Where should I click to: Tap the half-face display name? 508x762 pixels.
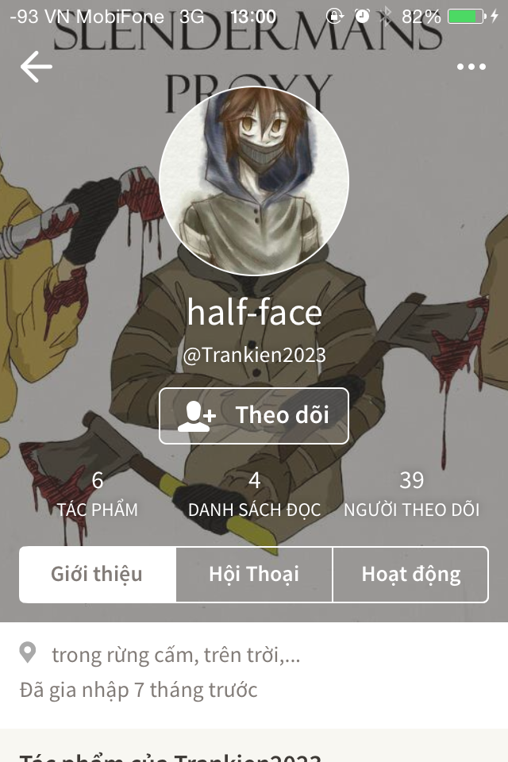click(x=254, y=313)
